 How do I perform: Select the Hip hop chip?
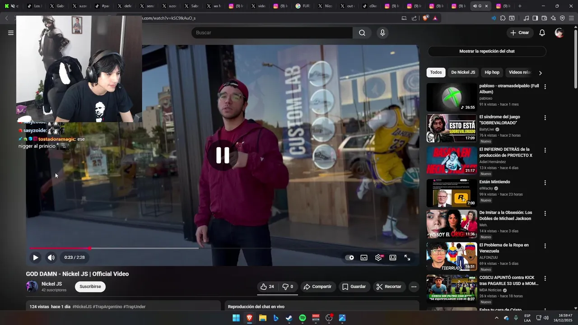pos(492,72)
